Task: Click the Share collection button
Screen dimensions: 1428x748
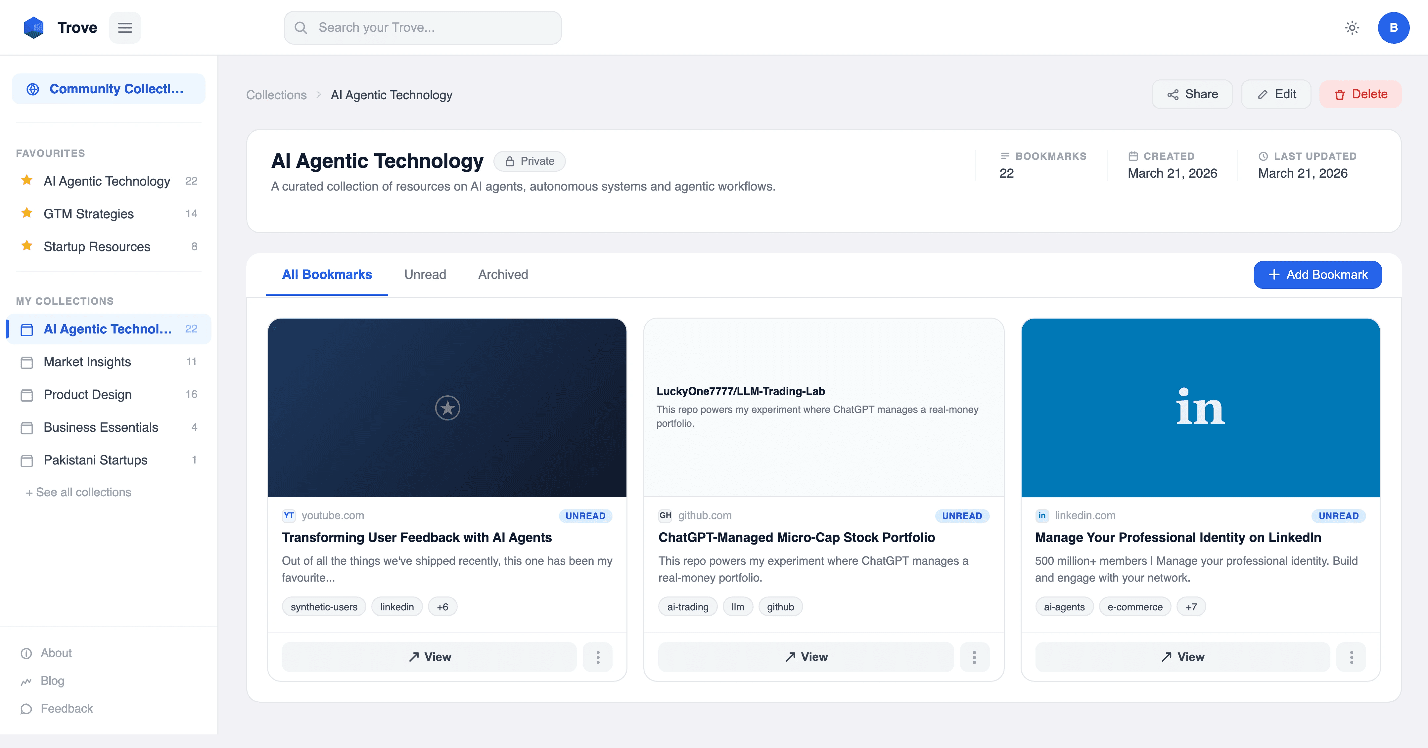Action: (x=1192, y=95)
